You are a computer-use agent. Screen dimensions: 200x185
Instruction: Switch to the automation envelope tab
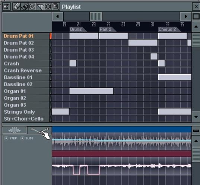39,130
